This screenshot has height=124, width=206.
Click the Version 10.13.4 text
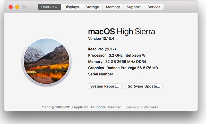pos(101,39)
